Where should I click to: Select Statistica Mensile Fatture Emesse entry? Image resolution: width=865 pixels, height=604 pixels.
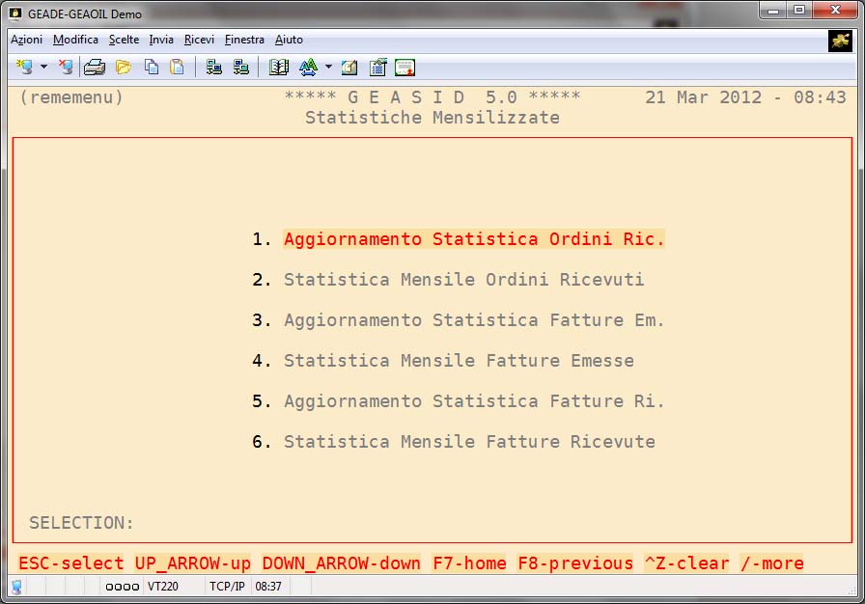(459, 361)
